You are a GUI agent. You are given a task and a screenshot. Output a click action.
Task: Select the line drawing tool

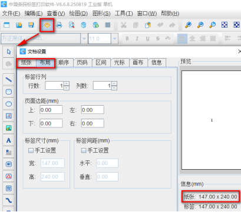tap(9, 79)
